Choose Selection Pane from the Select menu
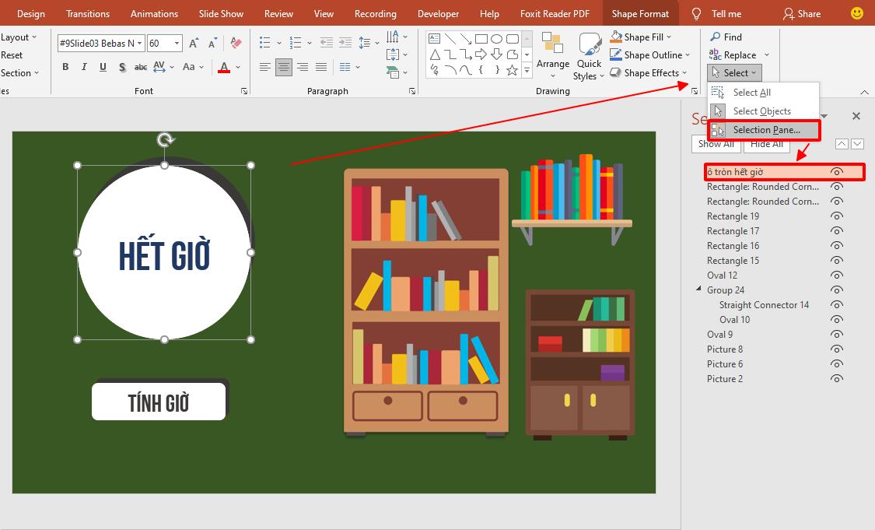This screenshot has width=875, height=530. 765,130
